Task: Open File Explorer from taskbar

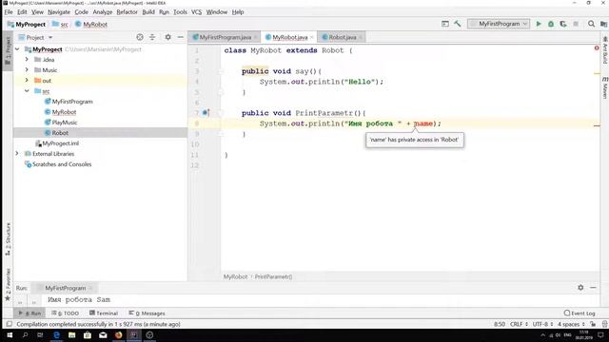Action: pyautogui.click(x=72, y=335)
